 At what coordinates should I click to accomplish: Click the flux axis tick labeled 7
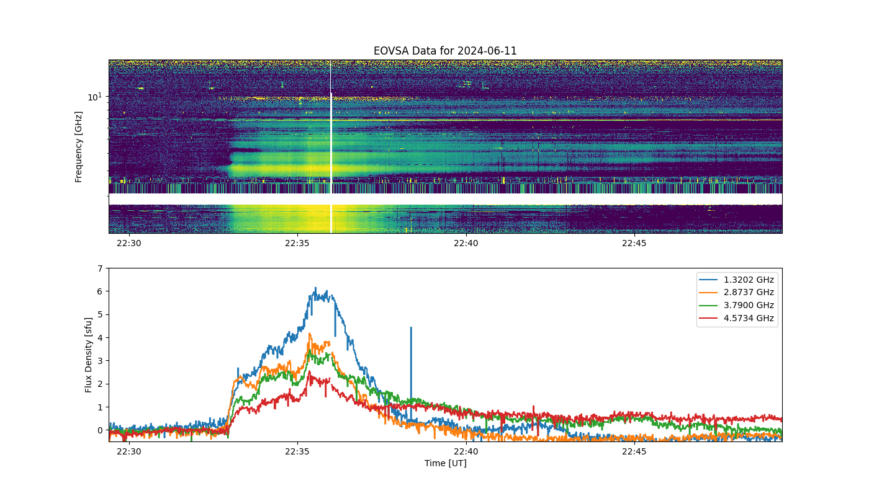coord(99,268)
